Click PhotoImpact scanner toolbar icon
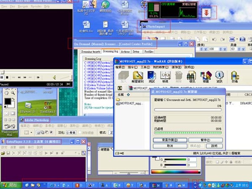Viewport: 252px width, 189px height. pos(232,39)
